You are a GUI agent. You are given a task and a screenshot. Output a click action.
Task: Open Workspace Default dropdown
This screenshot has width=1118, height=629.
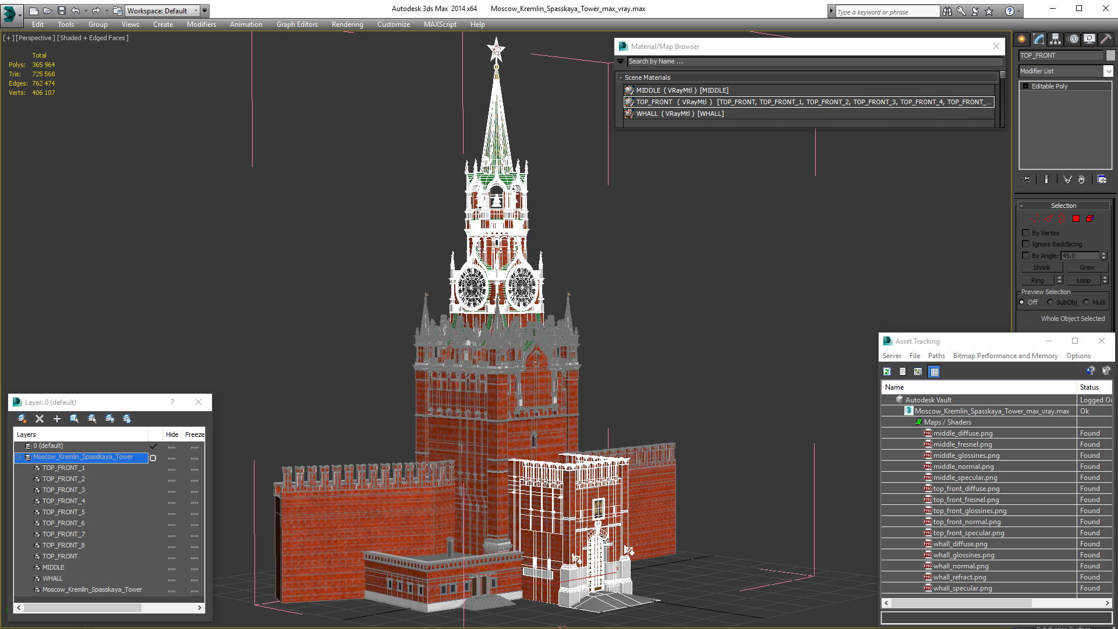pyautogui.click(x=163, y=10)
